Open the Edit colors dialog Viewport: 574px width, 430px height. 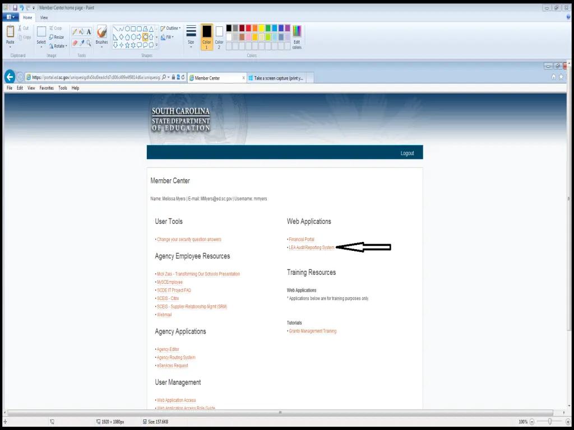[297, 37]
